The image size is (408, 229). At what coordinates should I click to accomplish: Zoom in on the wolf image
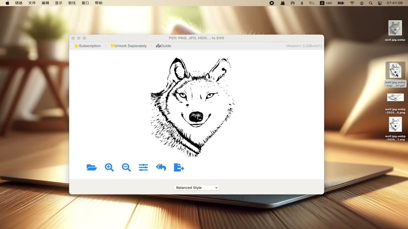tap(109, 167)
